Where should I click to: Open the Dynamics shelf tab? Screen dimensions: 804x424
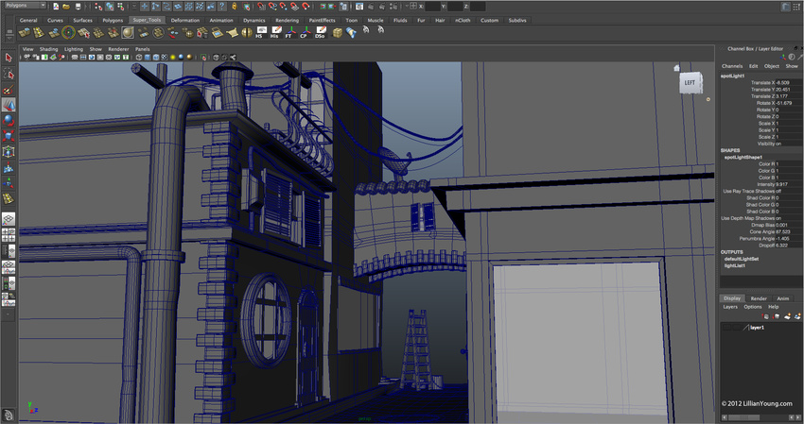(253, 21)
